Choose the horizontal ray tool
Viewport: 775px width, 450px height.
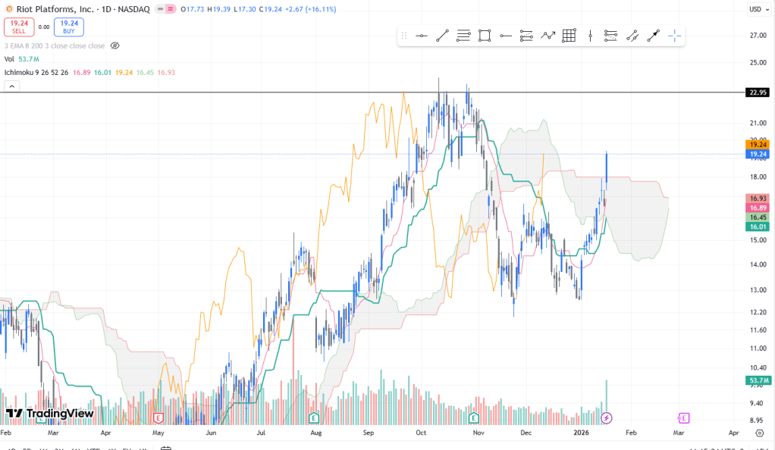(506, 36)
